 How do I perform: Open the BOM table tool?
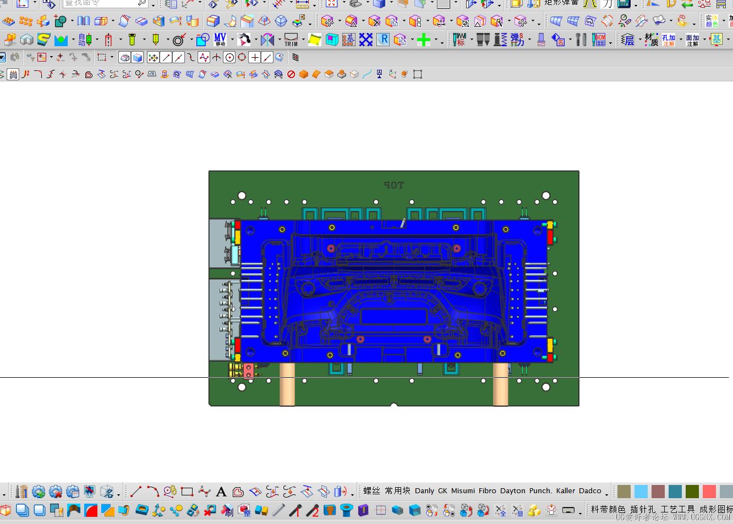599,40
